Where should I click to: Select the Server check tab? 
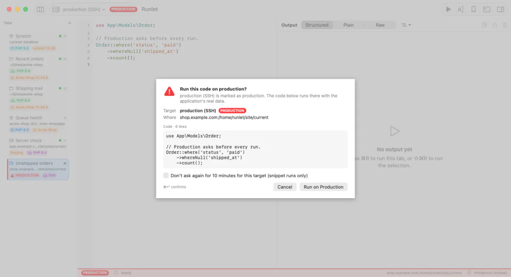click(x=38, y=146)
